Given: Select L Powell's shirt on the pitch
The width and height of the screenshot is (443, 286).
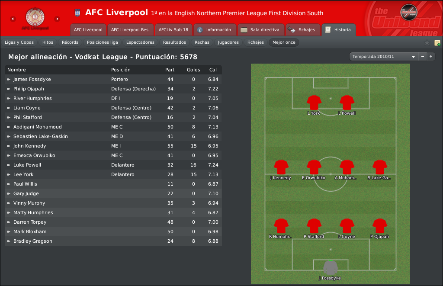Looking at the screenshot, I should [347, 102].
